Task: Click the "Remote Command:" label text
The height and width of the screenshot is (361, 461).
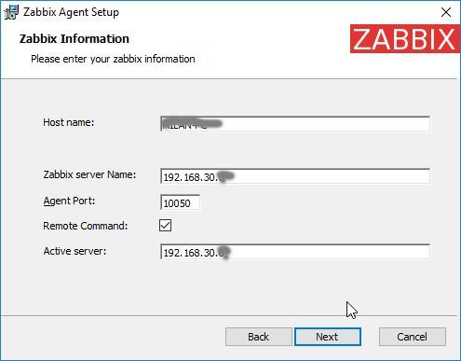Action: [x=86, y=226]
